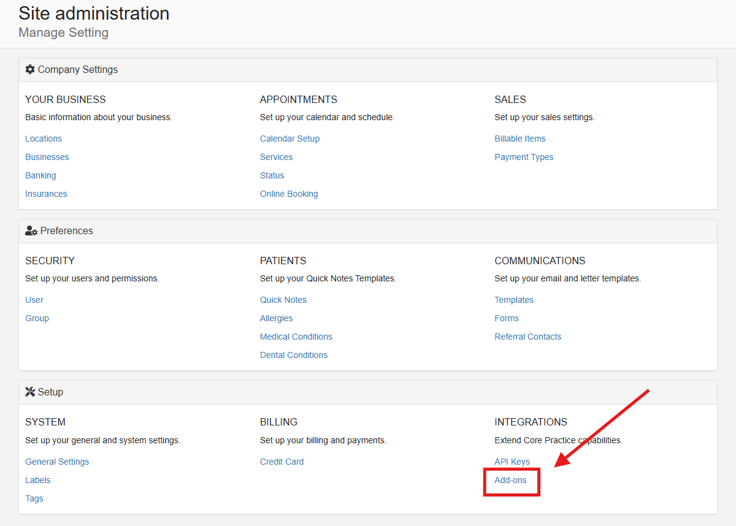Viewport: 736px width, 526px height.
Task: Click 'Set up your calendar and schedule.' text
Action: (327, 117)
